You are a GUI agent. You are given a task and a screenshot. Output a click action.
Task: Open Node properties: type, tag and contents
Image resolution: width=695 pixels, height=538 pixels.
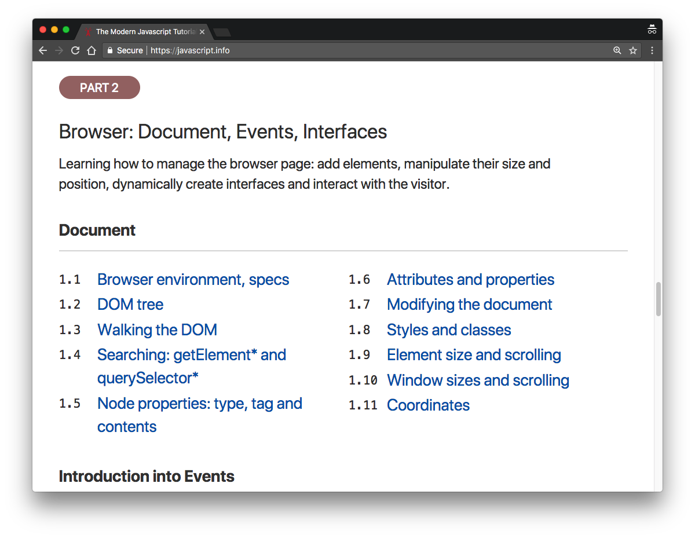[x=200, y=415]
